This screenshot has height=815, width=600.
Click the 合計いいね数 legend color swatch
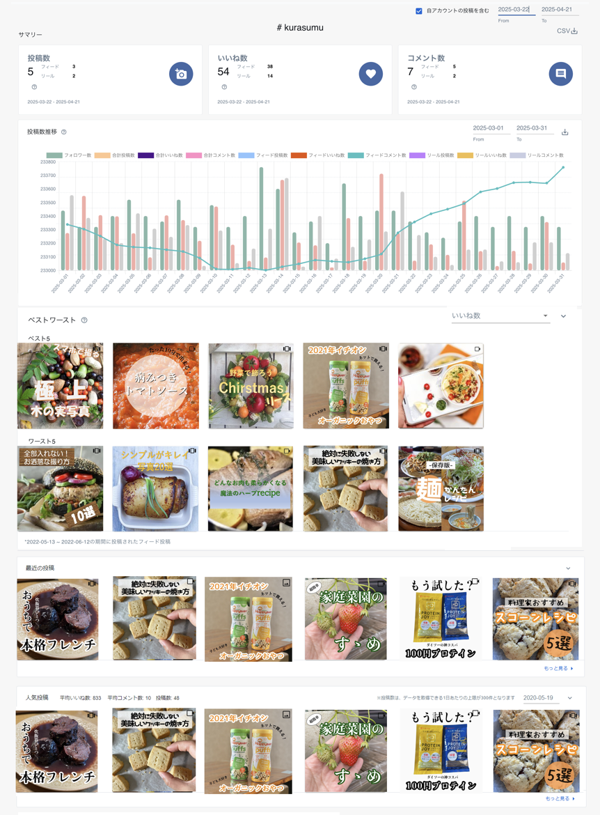[x=146, y=155]
